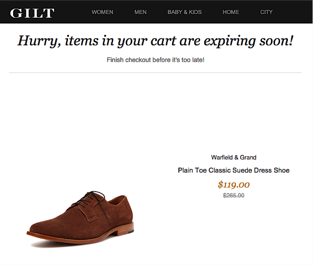Select the HOME navigation item
313x265 pixels.
[x=231, y=12]
